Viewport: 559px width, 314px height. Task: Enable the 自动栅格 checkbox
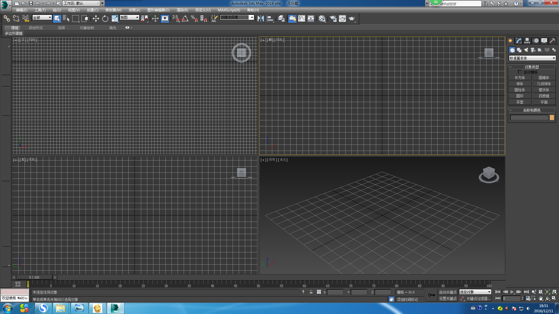pyautogui.click(x=520, y=72)
